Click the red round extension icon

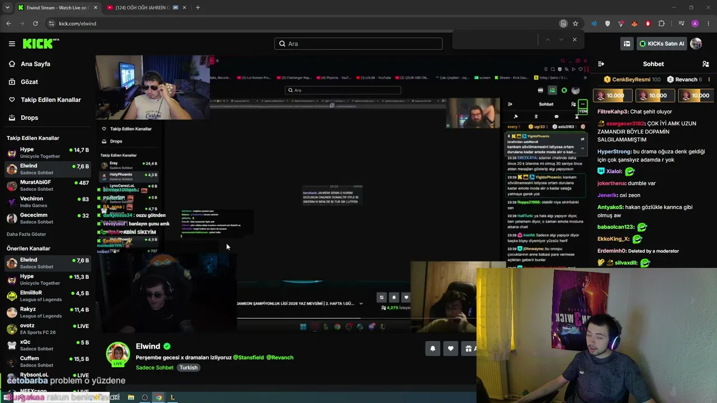point(648,24)
